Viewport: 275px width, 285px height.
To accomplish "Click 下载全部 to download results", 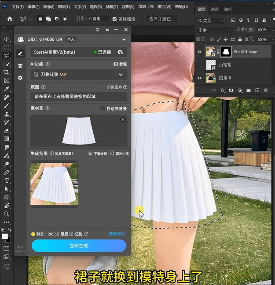I will point(98,154).
